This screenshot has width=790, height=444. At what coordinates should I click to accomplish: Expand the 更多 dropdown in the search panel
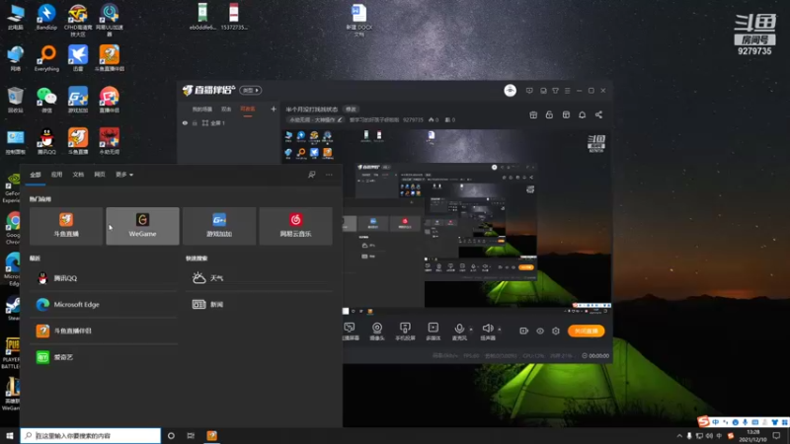[124, 175]
